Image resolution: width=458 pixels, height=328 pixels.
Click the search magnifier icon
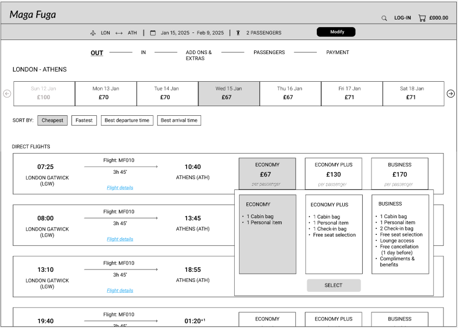[x=384, y=18]
